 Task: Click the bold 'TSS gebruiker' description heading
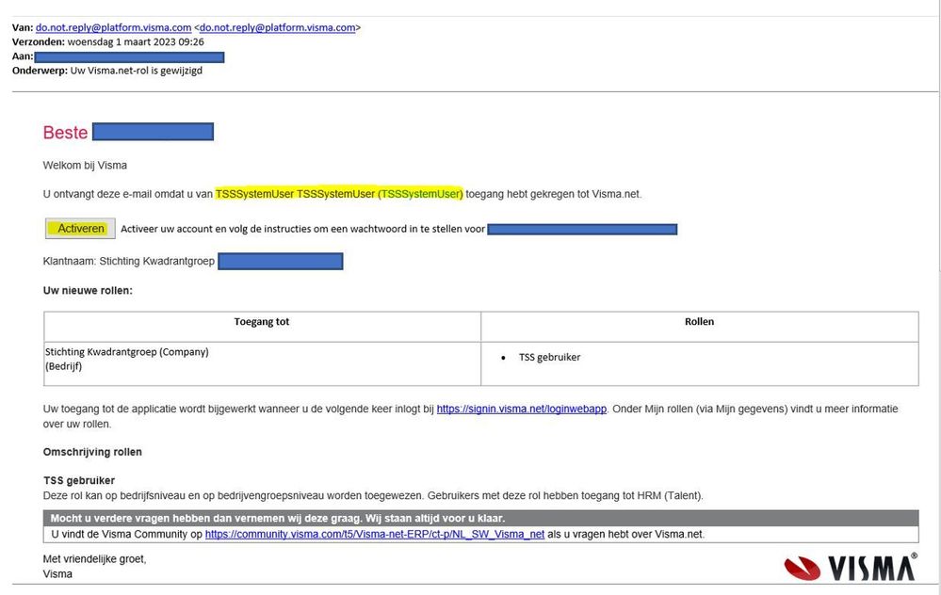pyautogui.click(x=78, y=480)
